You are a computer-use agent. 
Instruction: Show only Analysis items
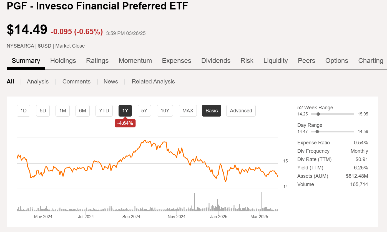click(x=37, y=81)
